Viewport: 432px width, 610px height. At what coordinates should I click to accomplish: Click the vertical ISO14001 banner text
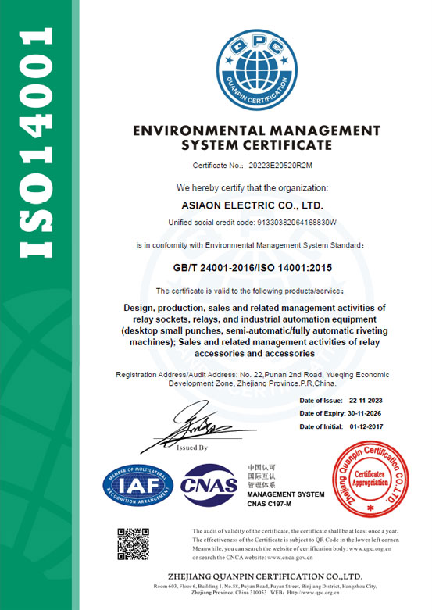(x=36, y=142)
